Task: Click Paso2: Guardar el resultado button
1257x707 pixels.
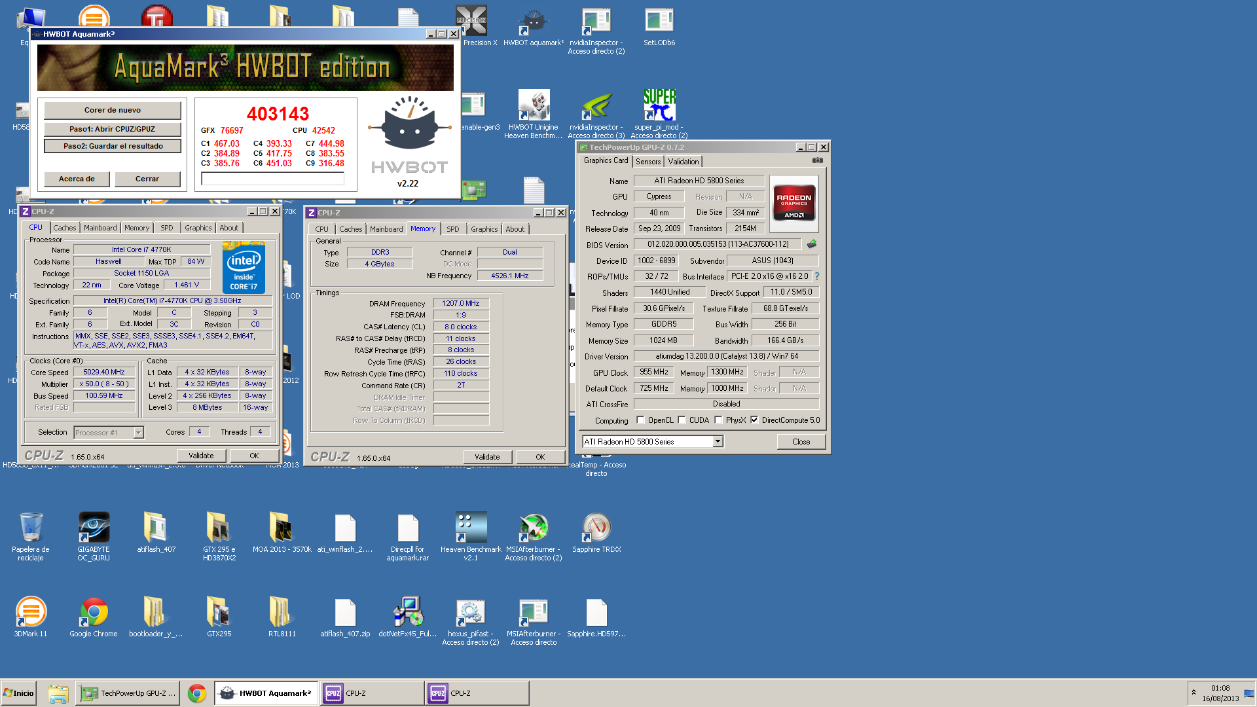Action: click(x=113, y=146)
